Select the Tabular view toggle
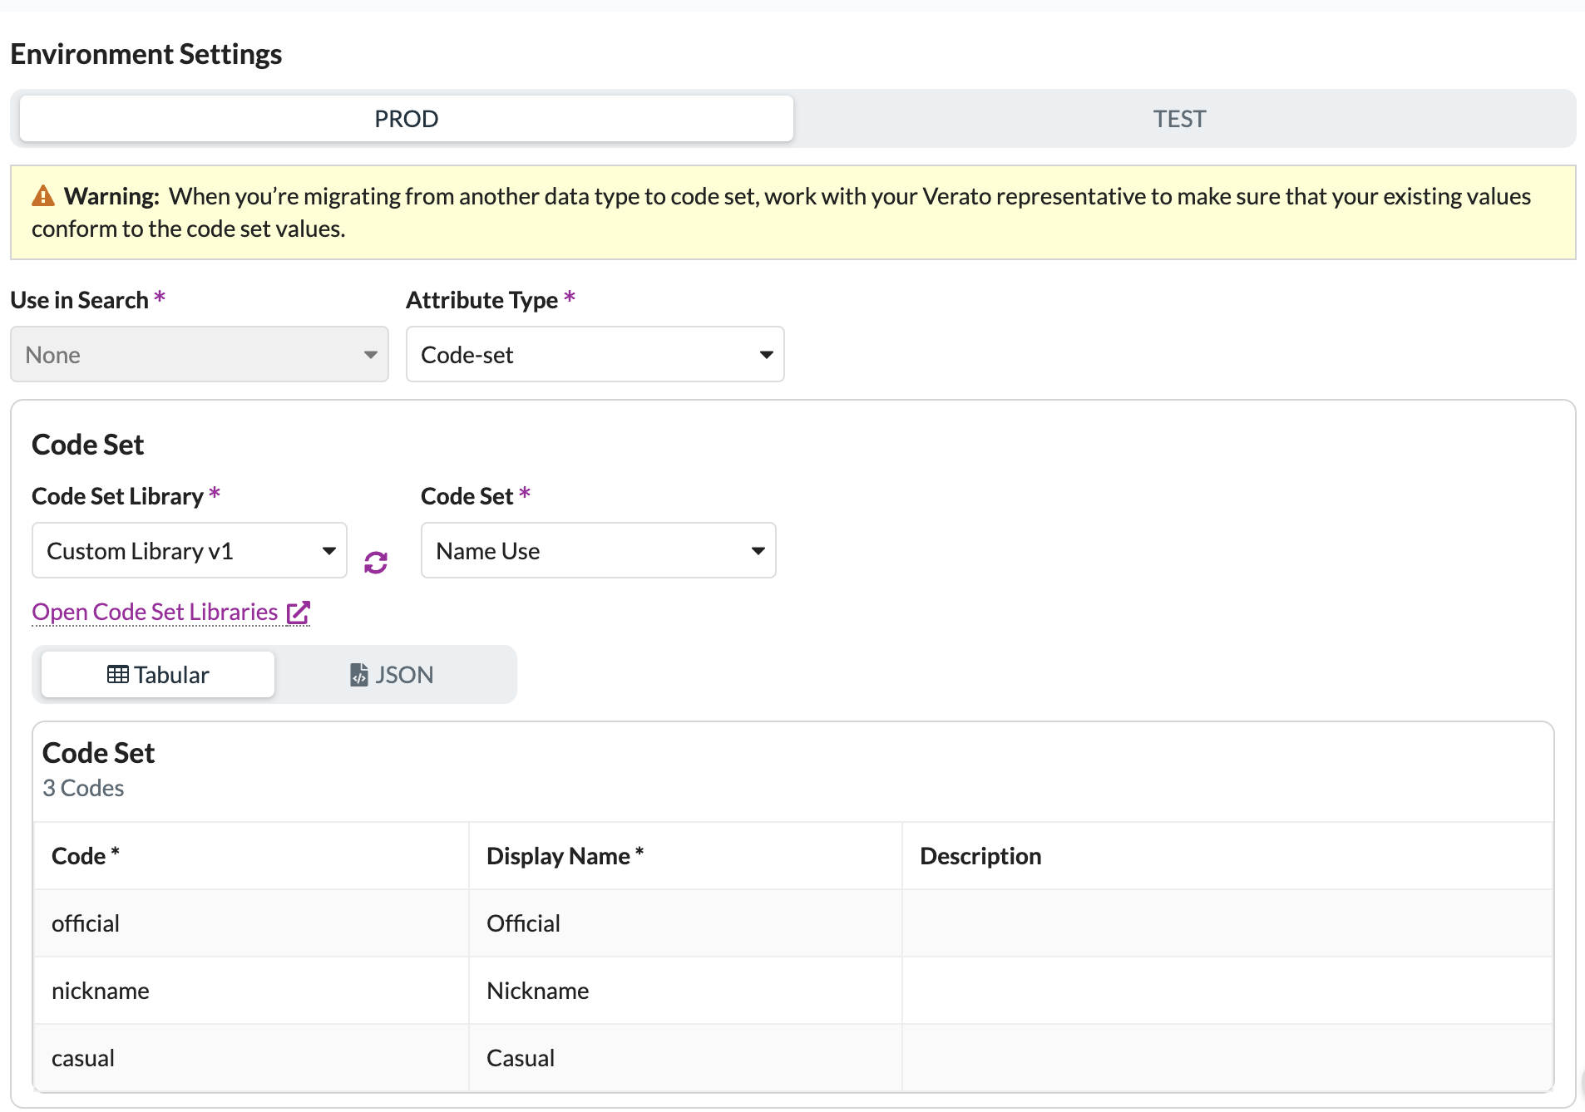This screenshot has height=1112, width=1585. 158,674
